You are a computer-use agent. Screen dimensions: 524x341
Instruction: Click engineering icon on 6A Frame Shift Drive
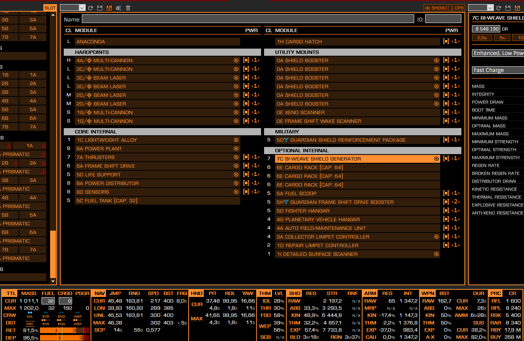pyautogui.click(x=236, y=166)
